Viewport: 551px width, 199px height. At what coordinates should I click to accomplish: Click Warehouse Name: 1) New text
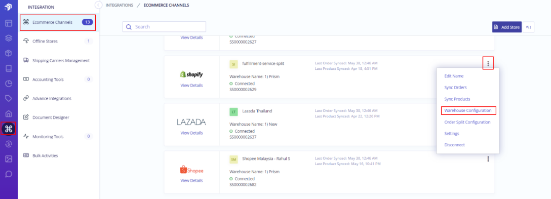click(253, 124)
